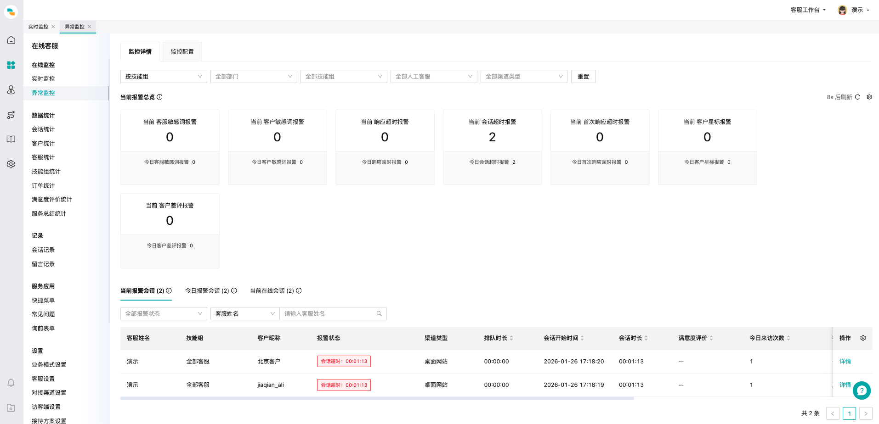879x424 pixels.
Task: Select the teal online monitoring grid icon
Action: 11,65
